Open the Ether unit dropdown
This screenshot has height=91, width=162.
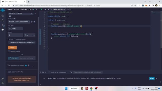[30, 35]
